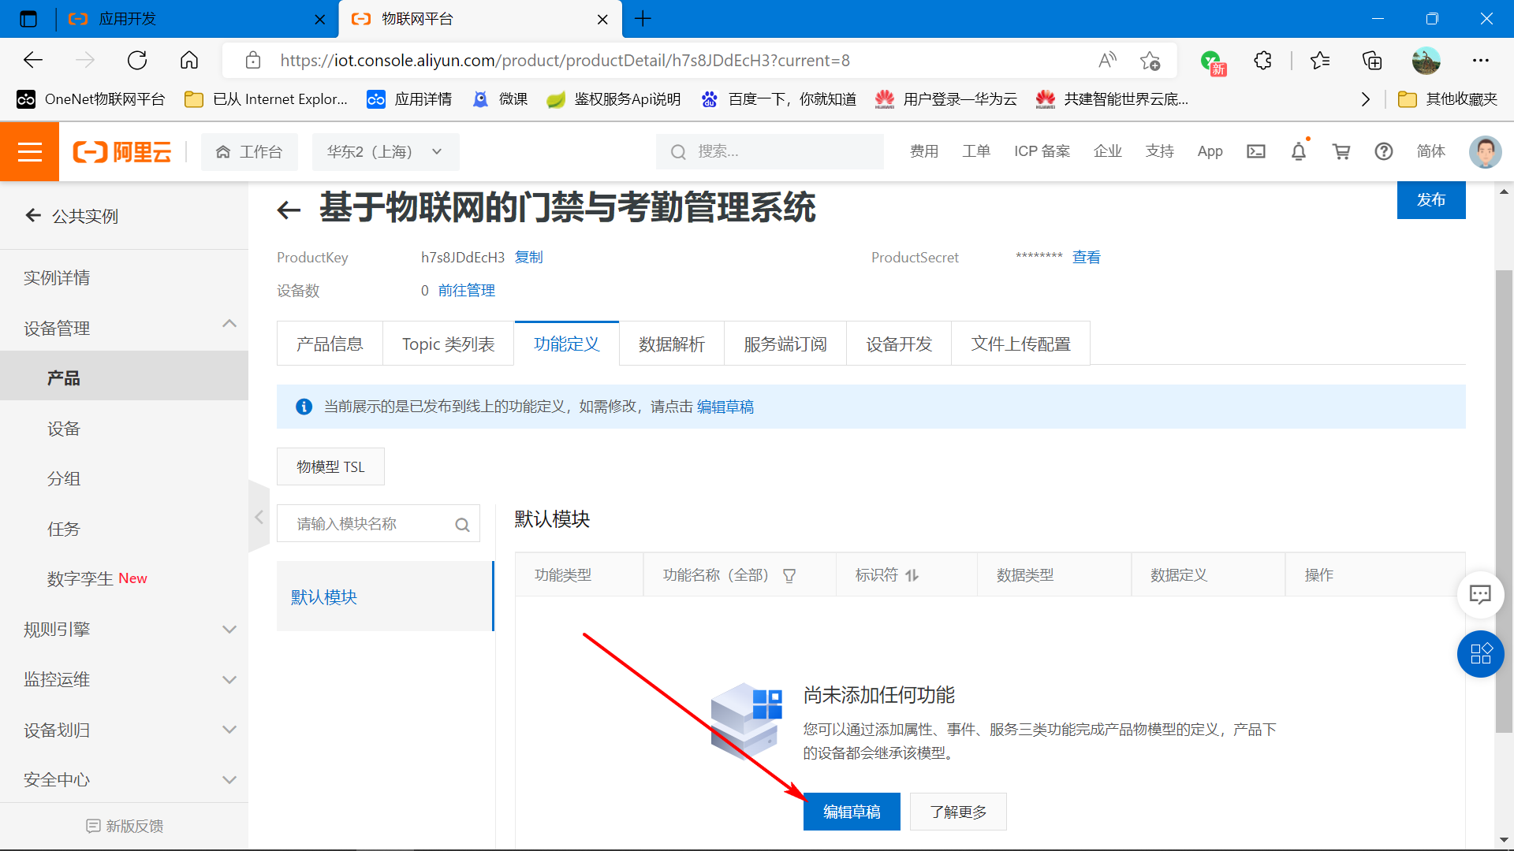Open the notifications bell
This screenshot has height=851, width=1514.
1299,151
